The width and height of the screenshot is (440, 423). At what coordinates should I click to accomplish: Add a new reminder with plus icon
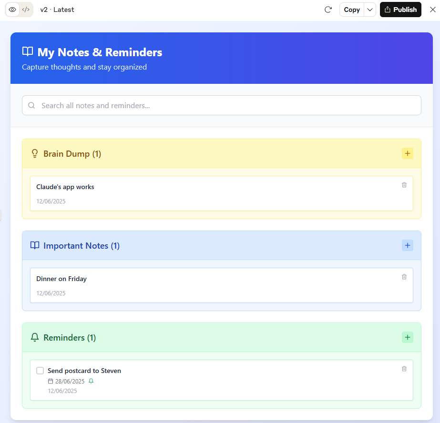(x=407, y=337)
